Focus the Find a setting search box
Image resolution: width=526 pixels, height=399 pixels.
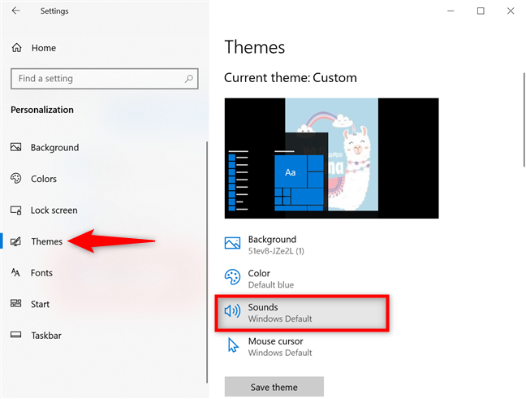point(105,79)
